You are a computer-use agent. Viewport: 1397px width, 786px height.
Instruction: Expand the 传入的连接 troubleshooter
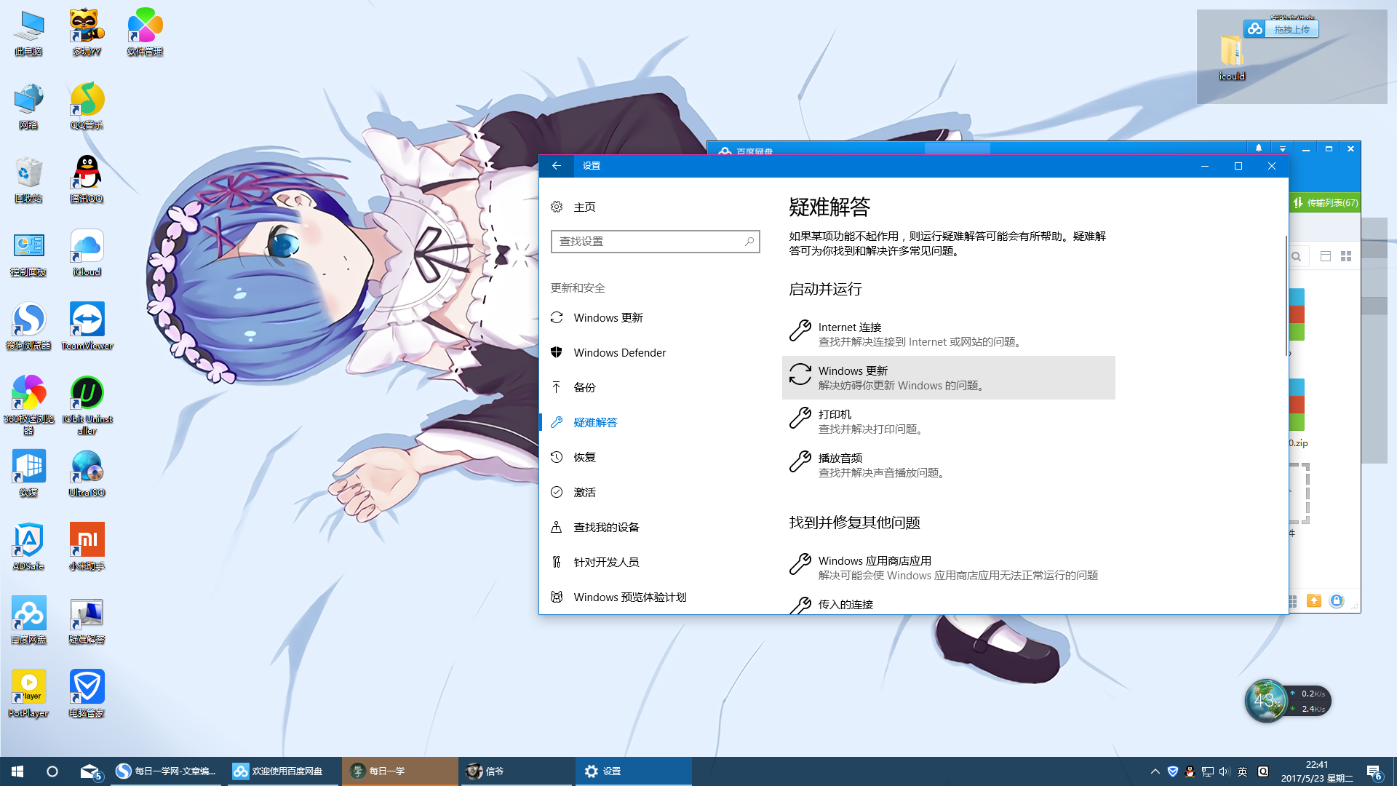948,604
